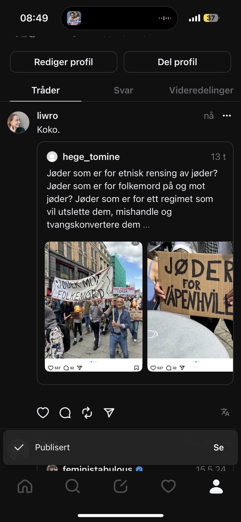Share post with paper plane icon
Screen dimensions: 241x522
click(109, 412)
